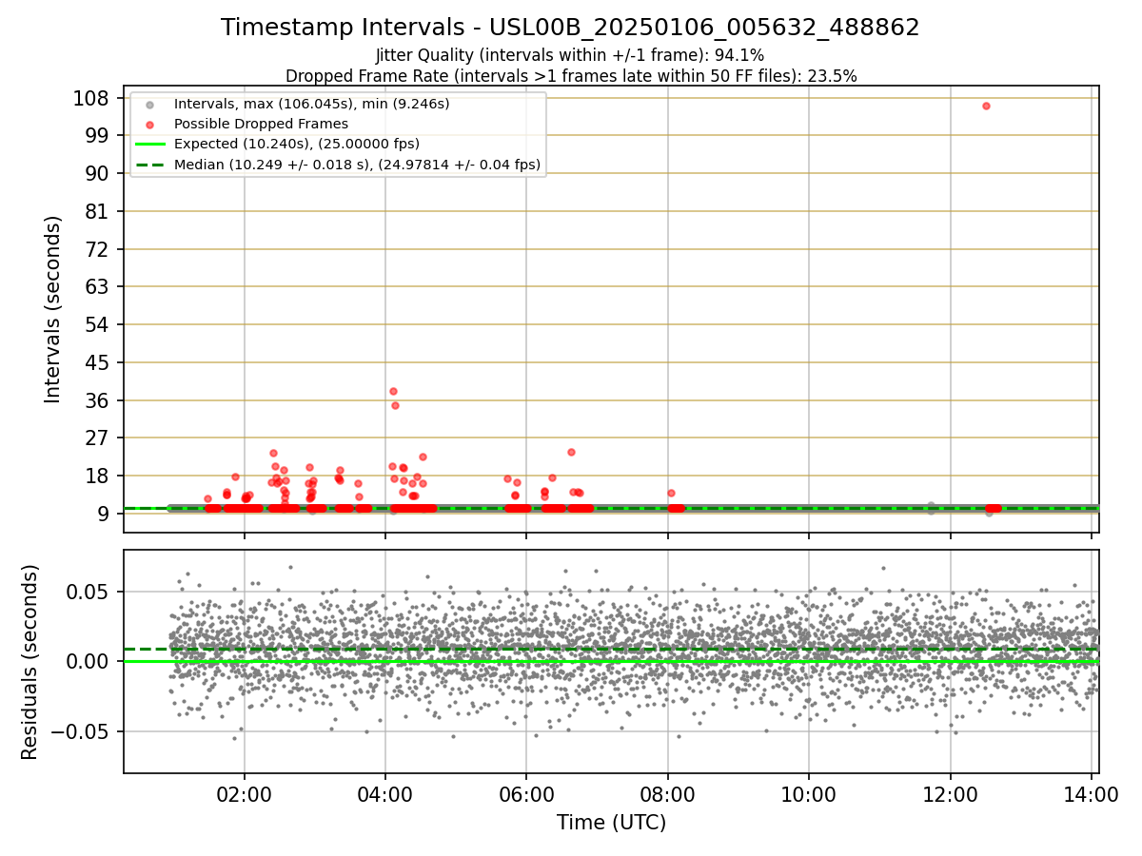This screenshot has width=1142, height=856.
Task: Select legend entry "Possible Dropped Frames"
Action: [x=261, y=124]
